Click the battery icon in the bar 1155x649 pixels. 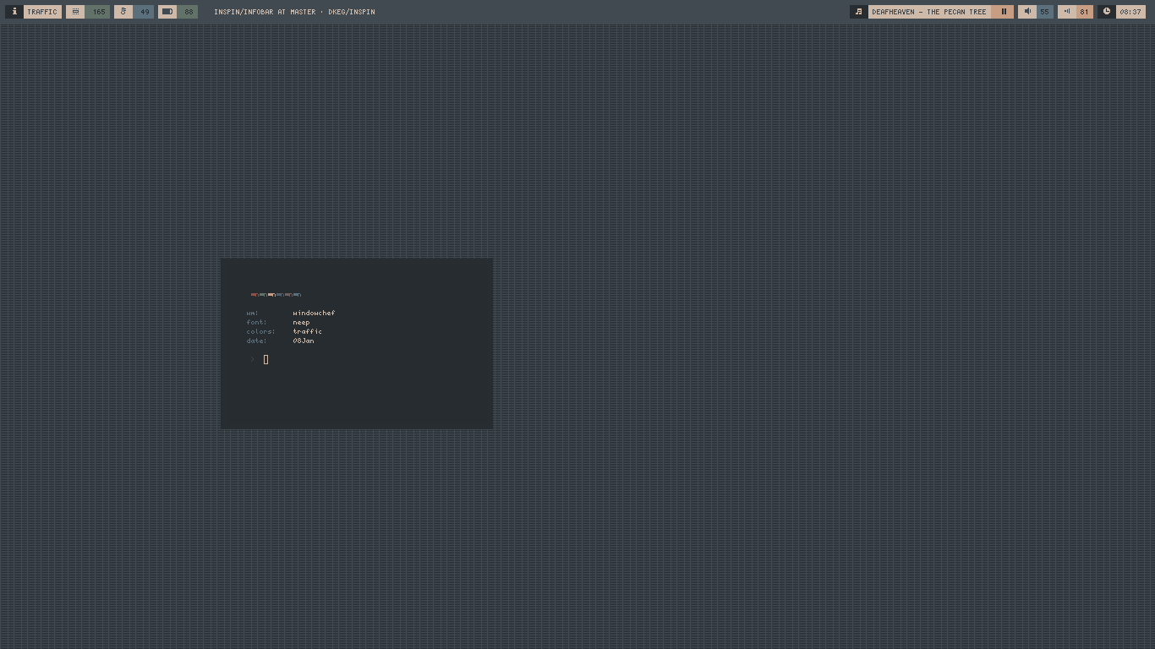point(167,12)
